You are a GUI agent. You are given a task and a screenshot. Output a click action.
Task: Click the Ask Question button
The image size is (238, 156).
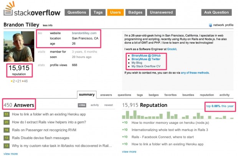coord(217,12)
